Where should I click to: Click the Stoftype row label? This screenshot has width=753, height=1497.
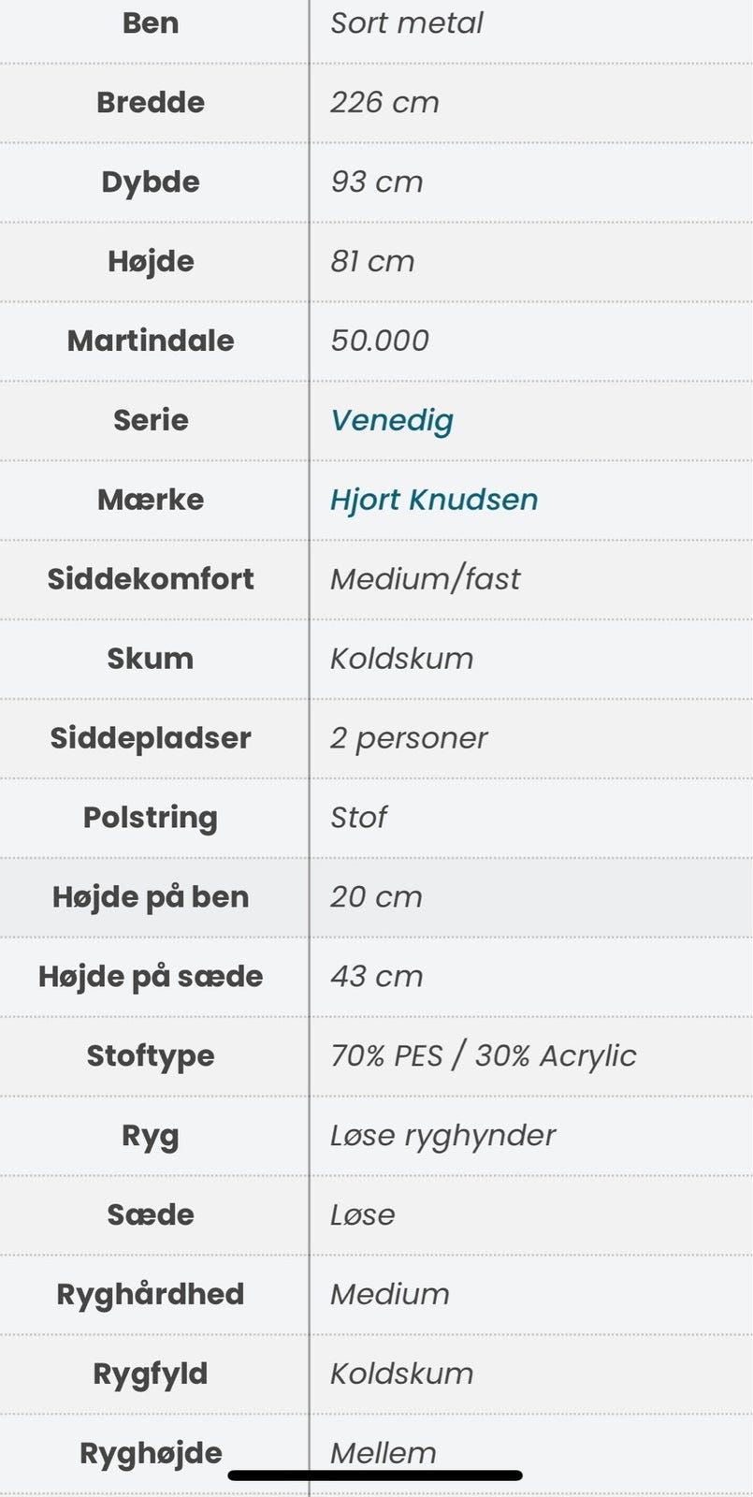coord(151,1055)
